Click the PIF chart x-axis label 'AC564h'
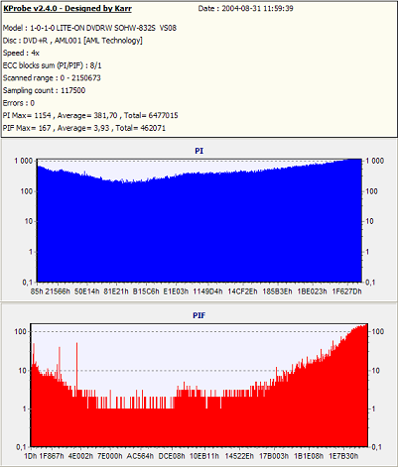The width and height of the screenshot is (398, 467). tap(140, 456)
